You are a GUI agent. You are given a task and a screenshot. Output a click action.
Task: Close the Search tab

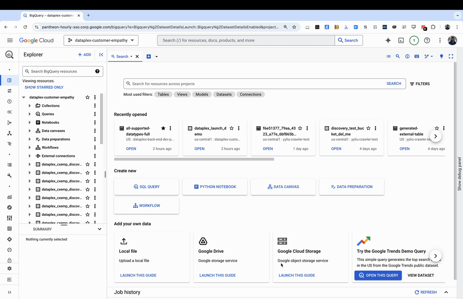click(137, 56)
